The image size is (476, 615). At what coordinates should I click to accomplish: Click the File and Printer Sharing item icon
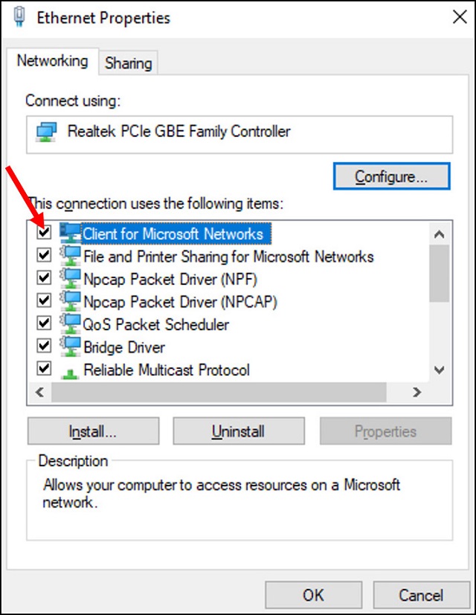[70, 256]
